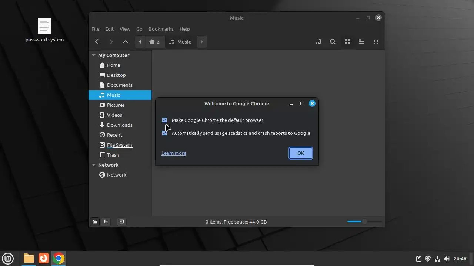Open the search tool in file manager
The height and width of the screenshot is (266, 474).
pyautogui.click(x=333, y=42)
